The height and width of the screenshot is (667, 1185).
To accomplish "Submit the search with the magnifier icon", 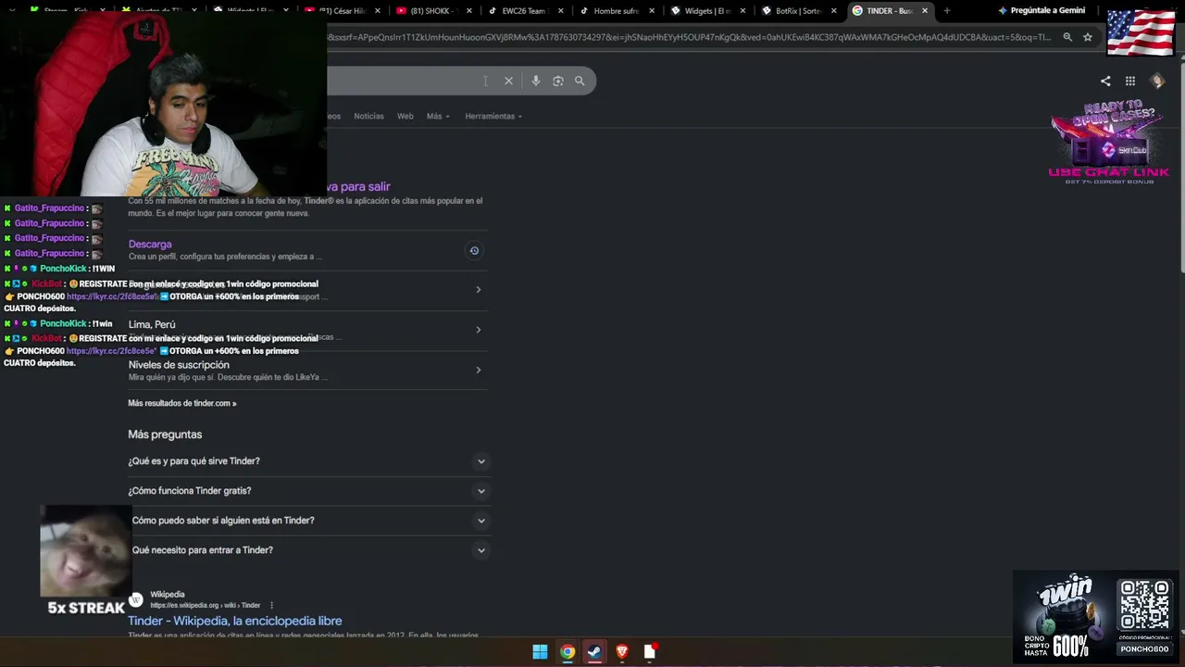I will coord(580,81).
